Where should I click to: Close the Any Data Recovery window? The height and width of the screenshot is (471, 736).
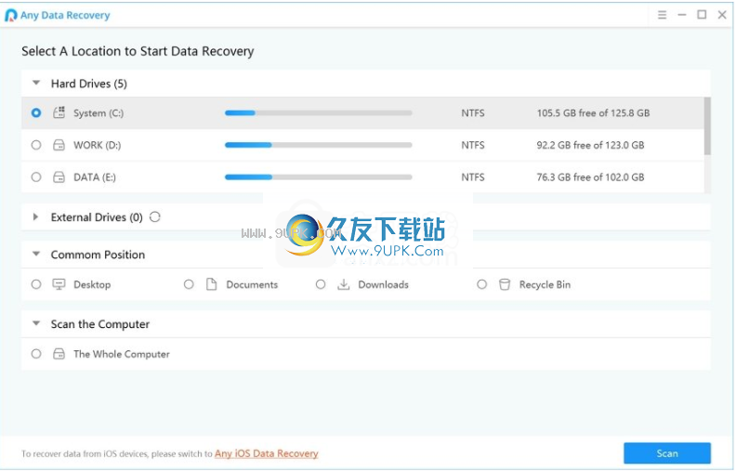point(722,15)
